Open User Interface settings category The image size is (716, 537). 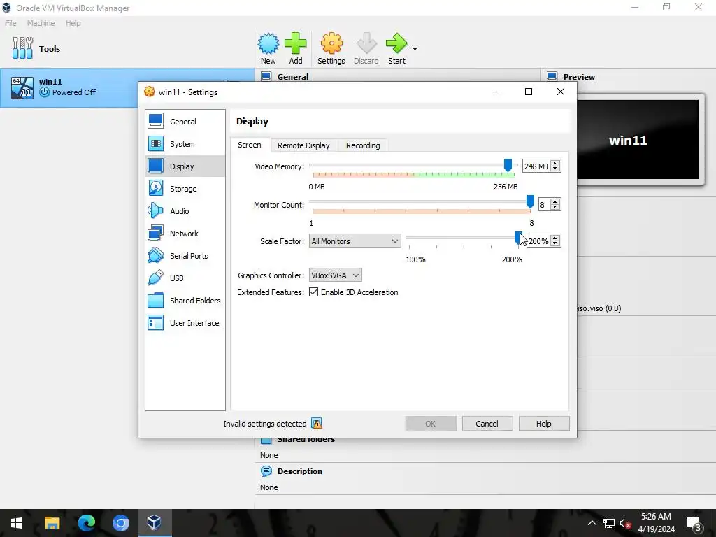point(185,323)
